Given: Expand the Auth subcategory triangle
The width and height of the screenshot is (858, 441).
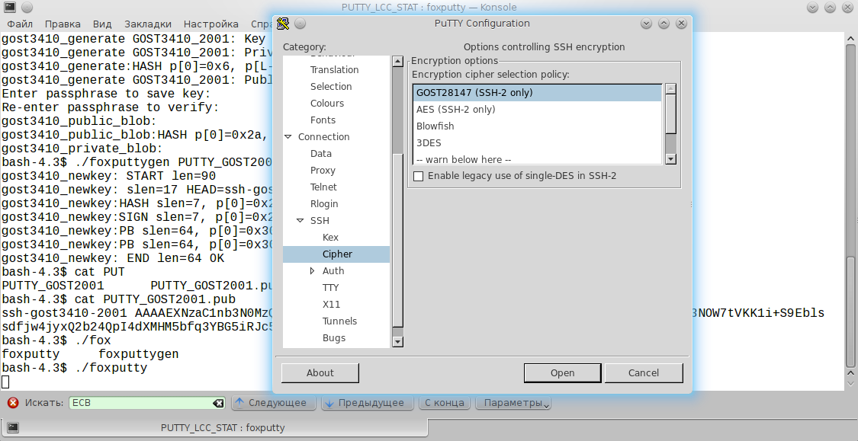Looking at the screenshot, I should pyautogui.click(x=312, y=271).
